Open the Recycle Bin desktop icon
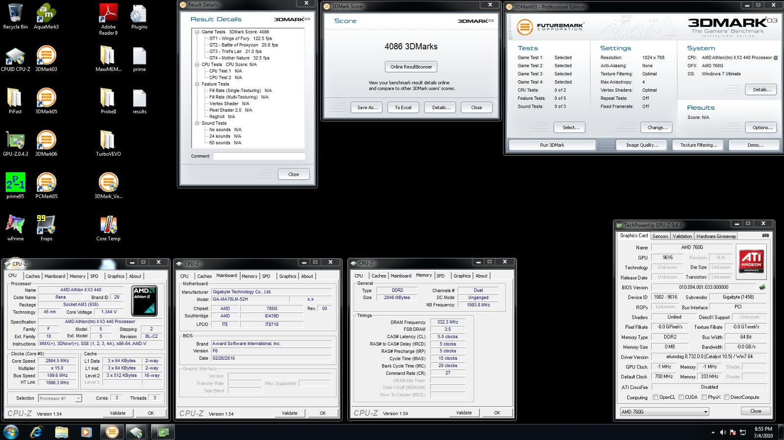Screen dimensions: 784x440 [15, 17]
